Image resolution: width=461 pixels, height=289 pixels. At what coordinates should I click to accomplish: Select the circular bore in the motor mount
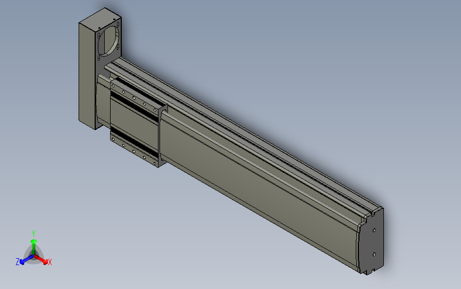(110, 40)
